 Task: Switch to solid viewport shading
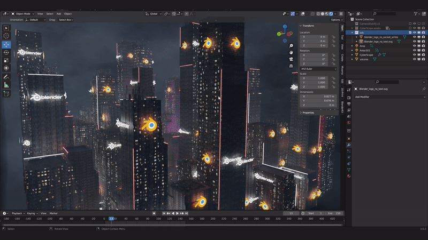click(323, 14)
